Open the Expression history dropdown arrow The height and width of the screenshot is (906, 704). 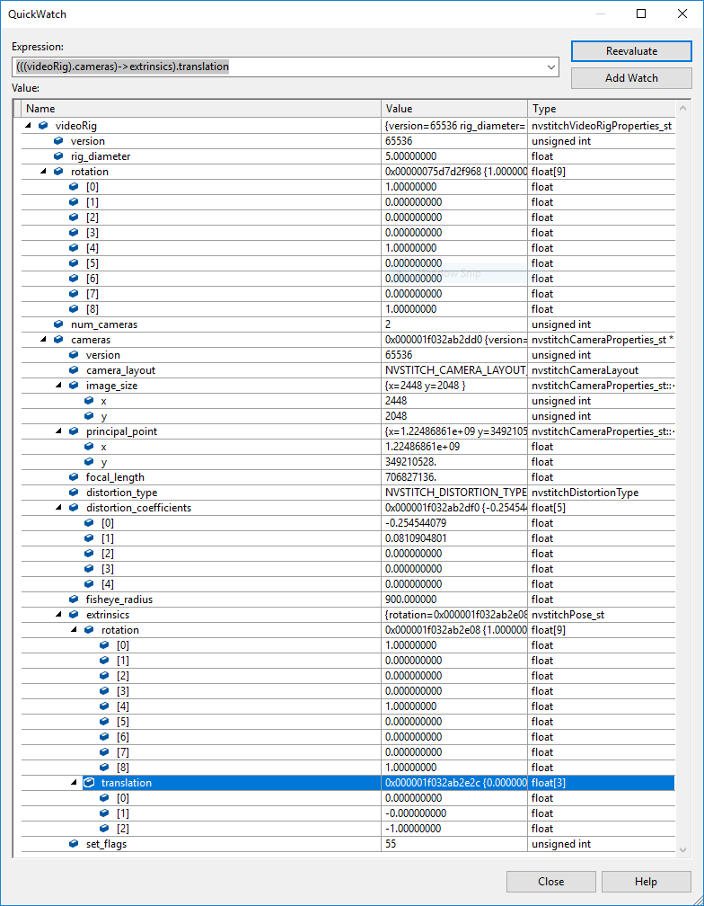pyautogui.click(x=550, y=67)
